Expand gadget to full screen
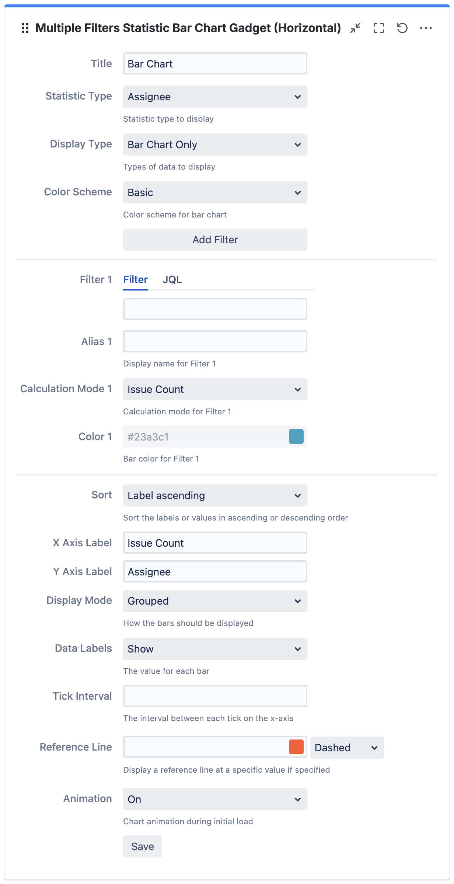This screenshot has height=884, width=454. click(378, 28)
